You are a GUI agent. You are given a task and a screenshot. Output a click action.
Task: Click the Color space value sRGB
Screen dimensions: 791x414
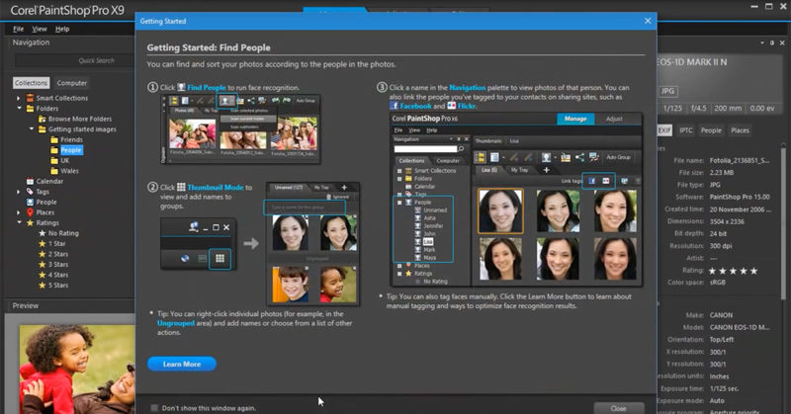click(x=718, y=283)
